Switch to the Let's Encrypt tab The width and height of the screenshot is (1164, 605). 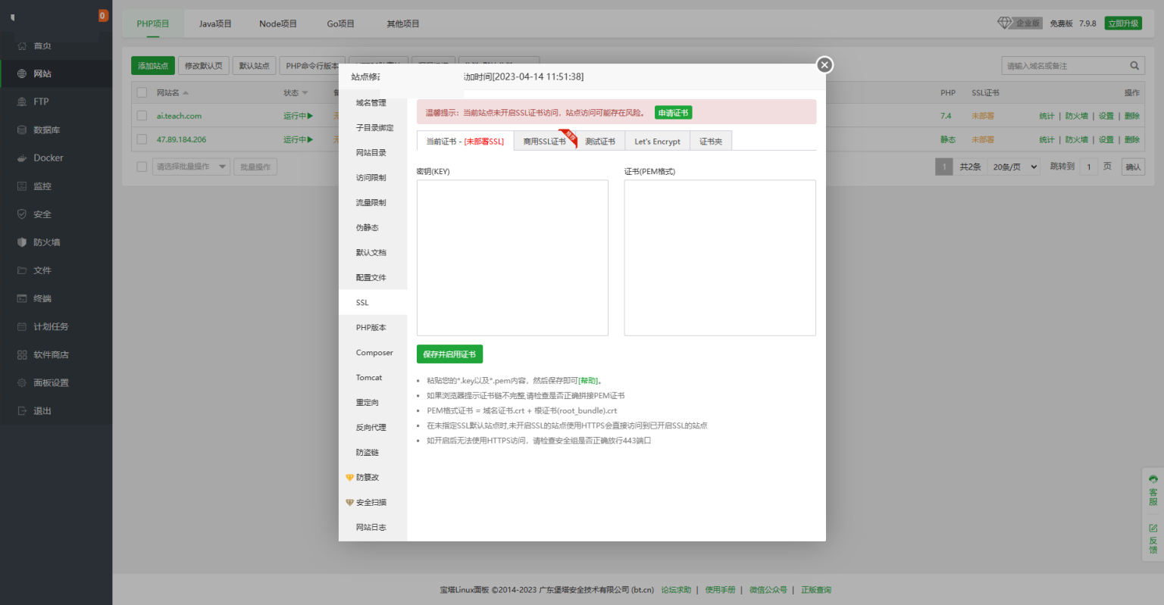tap(656, 141)
